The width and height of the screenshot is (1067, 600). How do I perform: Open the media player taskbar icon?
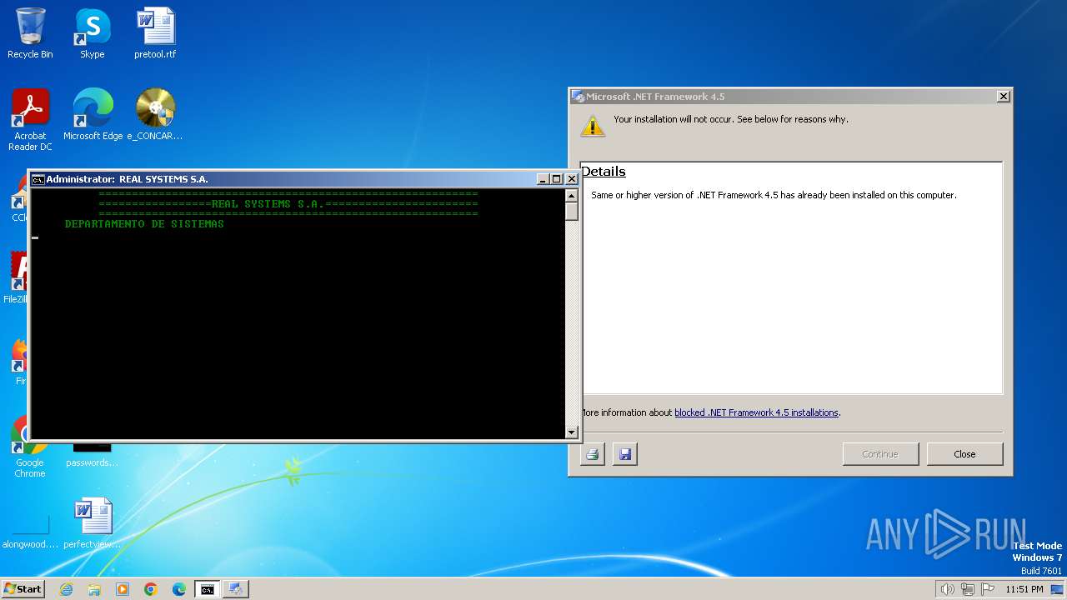pyautogui.click(x=123, y=589)
